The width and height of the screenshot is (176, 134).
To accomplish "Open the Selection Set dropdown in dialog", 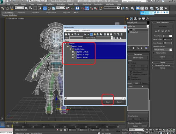I will point(111,38).
